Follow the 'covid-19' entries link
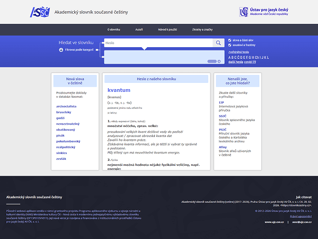 [x=250, y=62]
